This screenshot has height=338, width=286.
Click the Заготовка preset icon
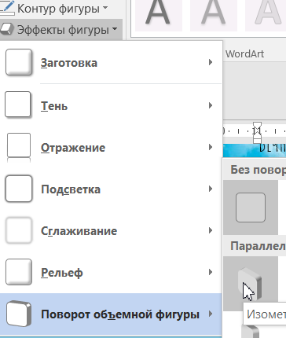[x=19, y=62]
